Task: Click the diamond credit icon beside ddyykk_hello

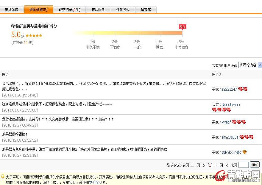Action: (x=244, y=152)
